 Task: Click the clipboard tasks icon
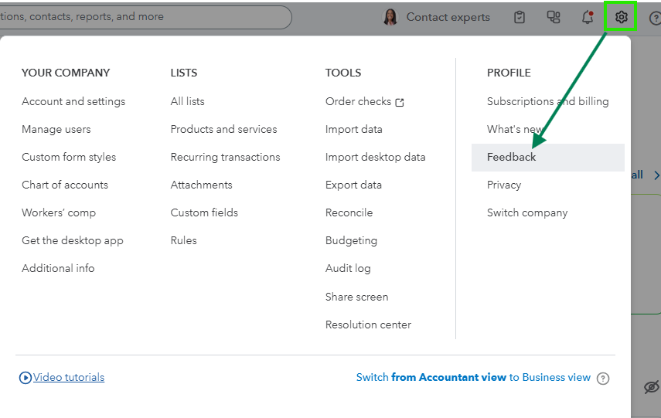520,17
